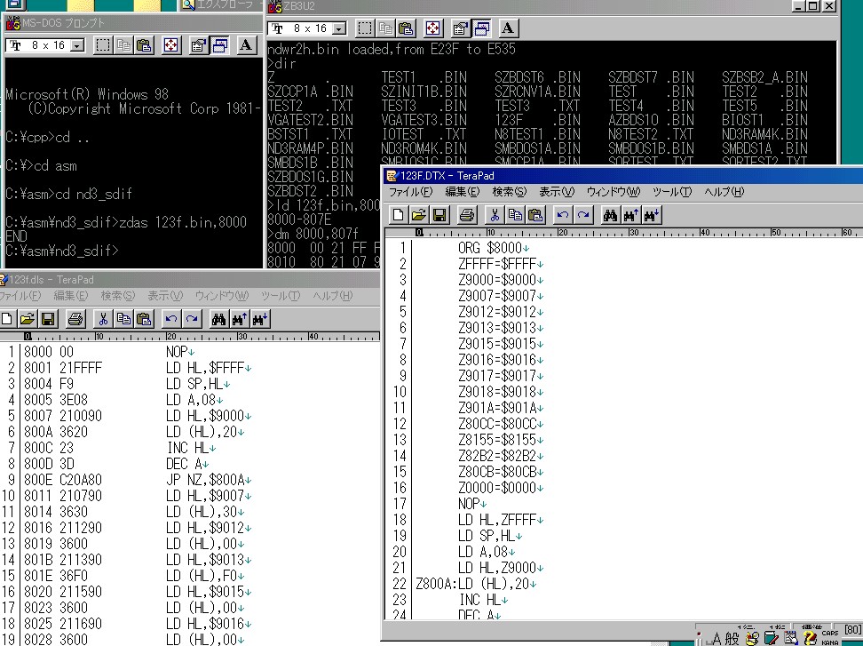The image size is (863, 646).
Task: Click Copy icon in 123F.DTX TeraPad
Action: coord(515,215)
